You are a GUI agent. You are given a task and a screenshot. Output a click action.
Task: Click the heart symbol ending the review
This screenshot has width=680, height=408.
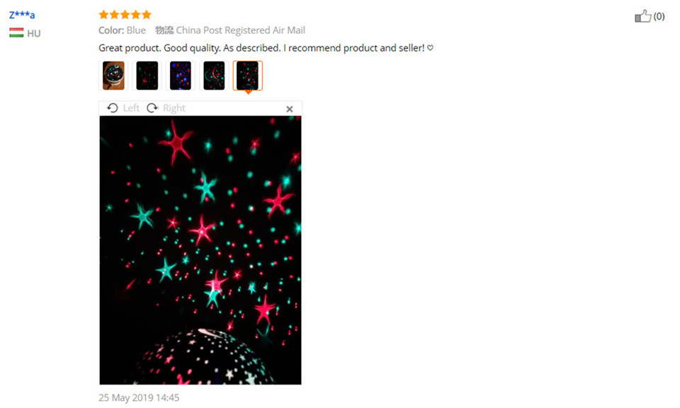[x=430, y=47]
